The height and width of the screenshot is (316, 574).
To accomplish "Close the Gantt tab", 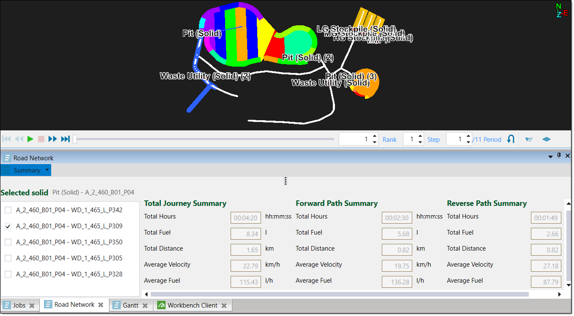I will click(x=145, y=305).
